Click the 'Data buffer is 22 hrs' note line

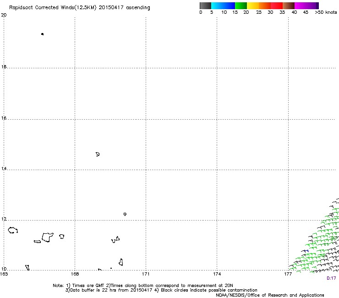[x=161, y=290]
